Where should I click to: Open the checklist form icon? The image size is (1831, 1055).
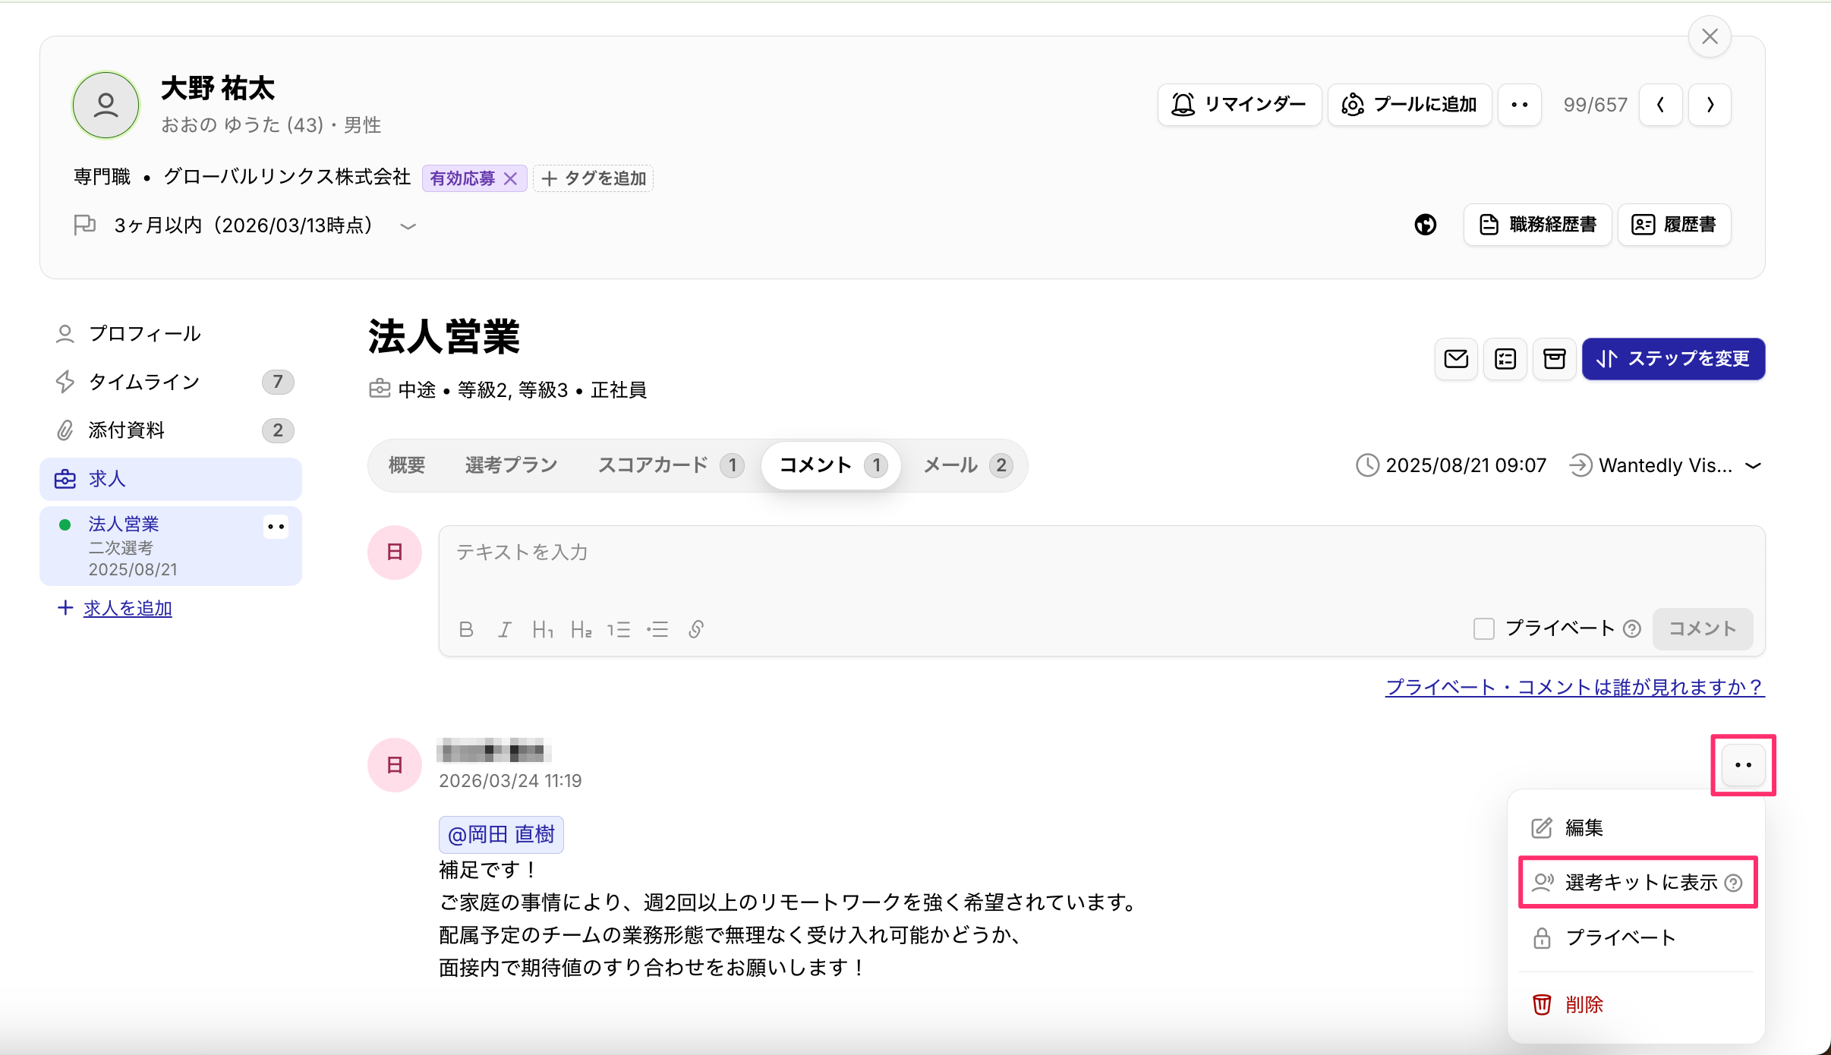click(x=1505, y=359)
